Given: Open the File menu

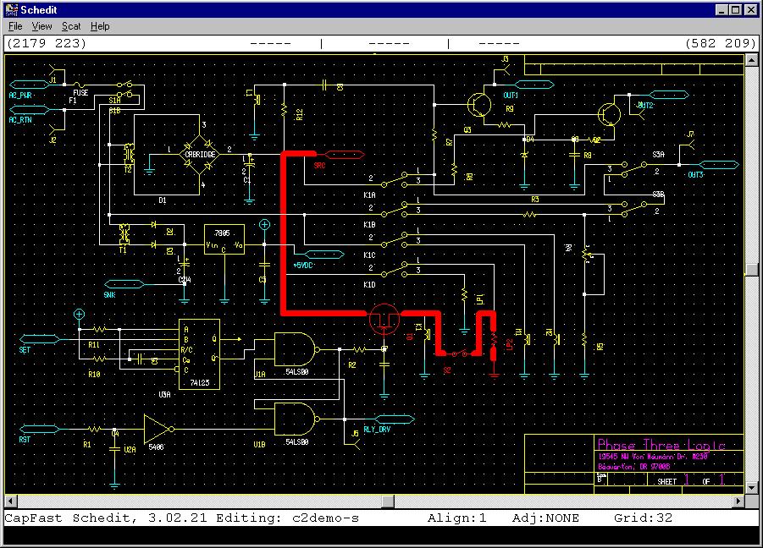Looking at the screenshot, I should pos(14,26).
